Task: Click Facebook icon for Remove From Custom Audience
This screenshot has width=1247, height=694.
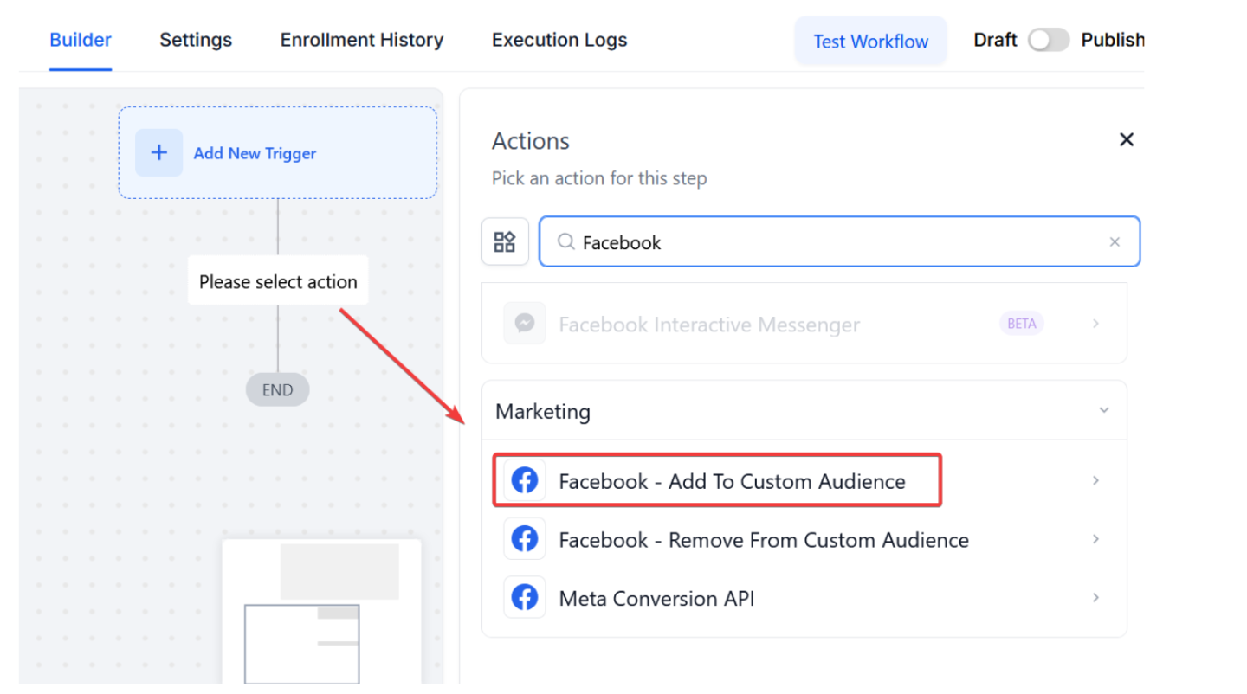Action: point(525,539)
